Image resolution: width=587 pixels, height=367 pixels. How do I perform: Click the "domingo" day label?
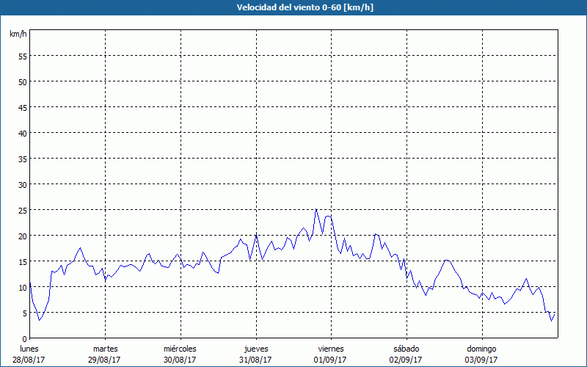pos(481,349)
